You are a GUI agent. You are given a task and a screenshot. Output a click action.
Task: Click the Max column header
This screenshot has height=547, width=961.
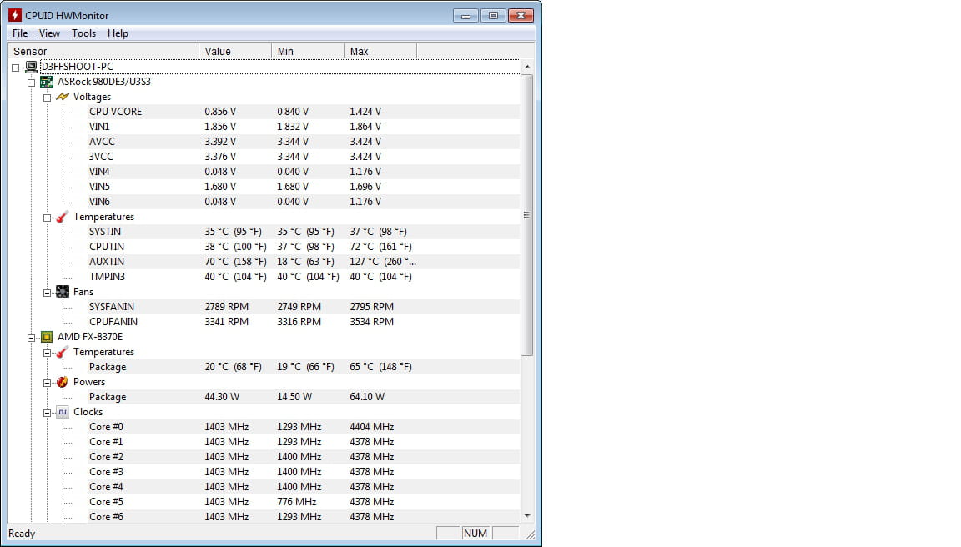click(380, 52)
